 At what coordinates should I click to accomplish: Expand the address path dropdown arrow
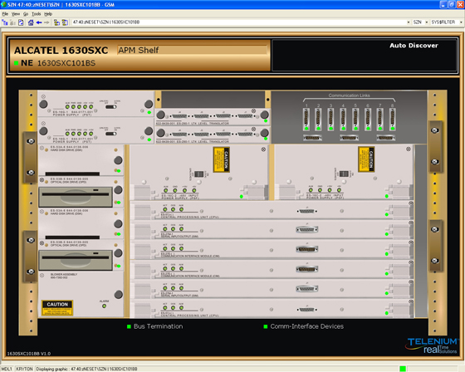408,22
